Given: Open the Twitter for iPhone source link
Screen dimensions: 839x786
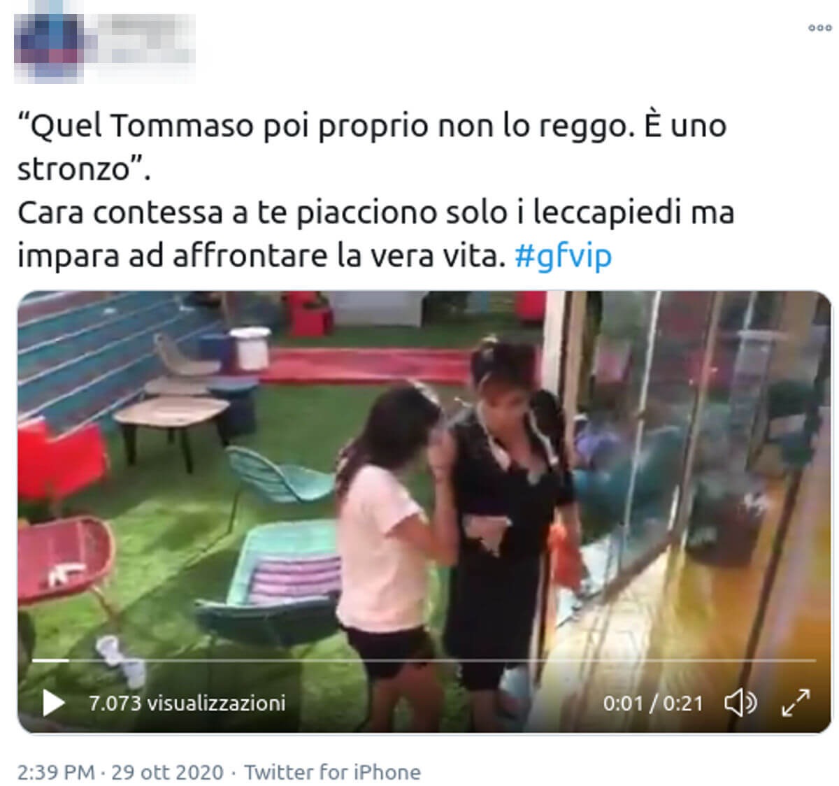Looking at the screenshot, I should [x=332, y=772].
